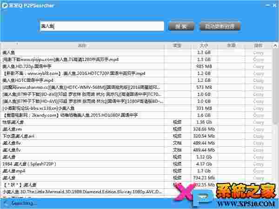Copy link for the 1.96 Gb result
The image size is (279, 209).
tap(259, 122)
